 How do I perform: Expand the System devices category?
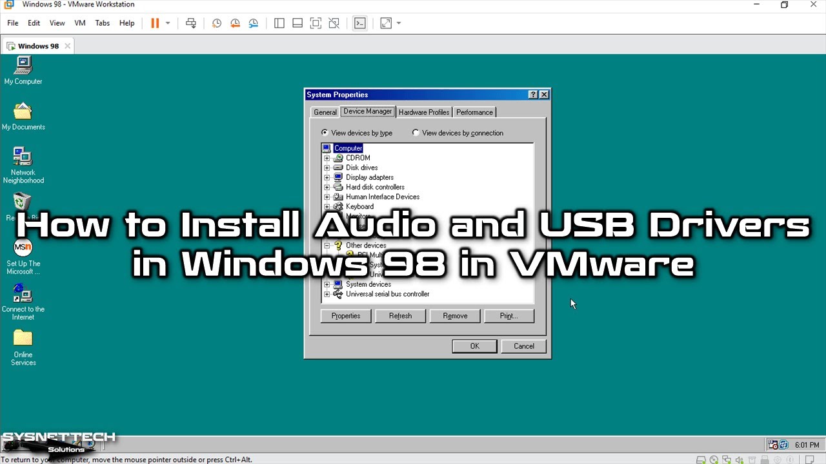327,284
